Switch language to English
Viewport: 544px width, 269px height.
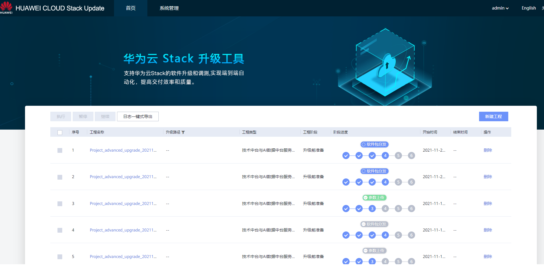529,8
